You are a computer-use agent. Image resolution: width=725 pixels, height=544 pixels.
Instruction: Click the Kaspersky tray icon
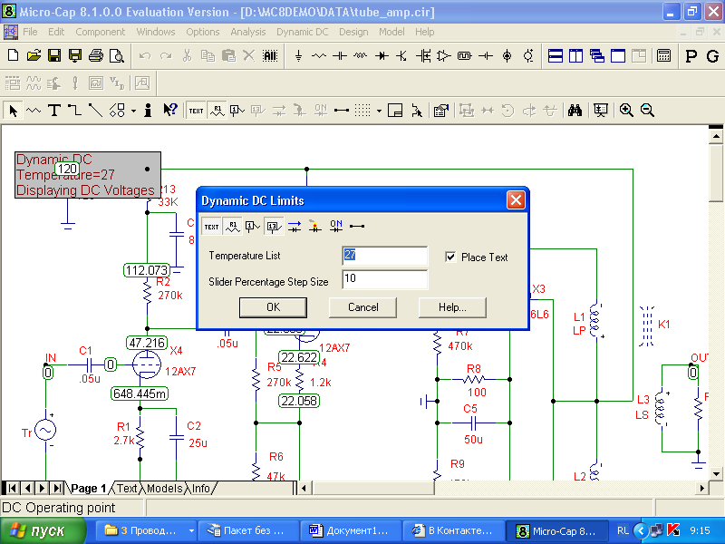[x=673, y=530]
